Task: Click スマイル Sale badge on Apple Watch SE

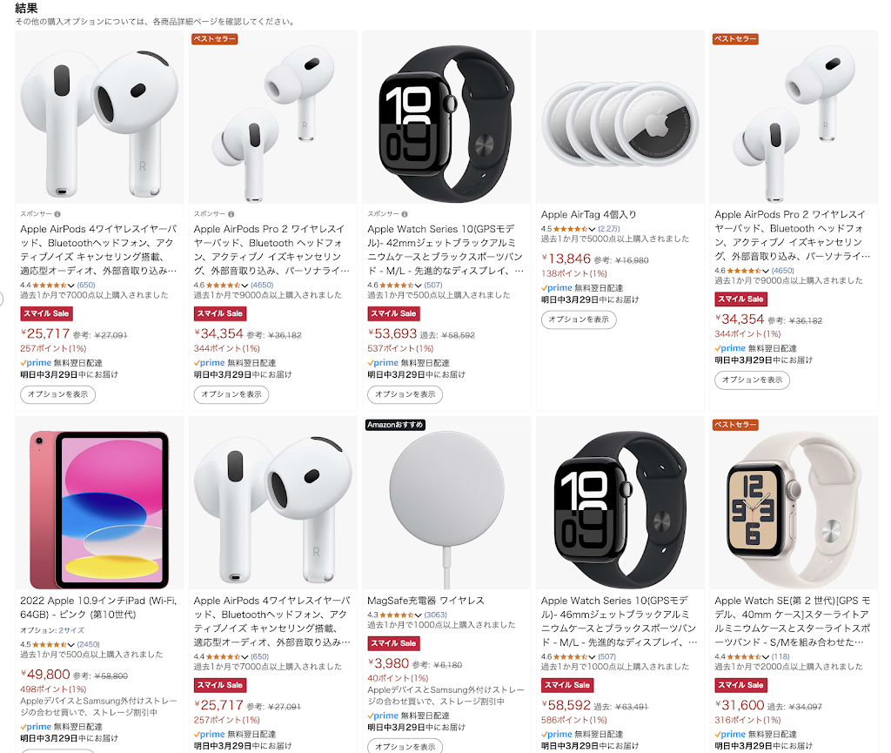Action: [740, 685]
